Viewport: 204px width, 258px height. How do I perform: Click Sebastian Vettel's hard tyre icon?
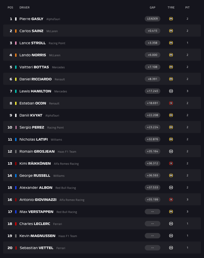tap(171, 248)
